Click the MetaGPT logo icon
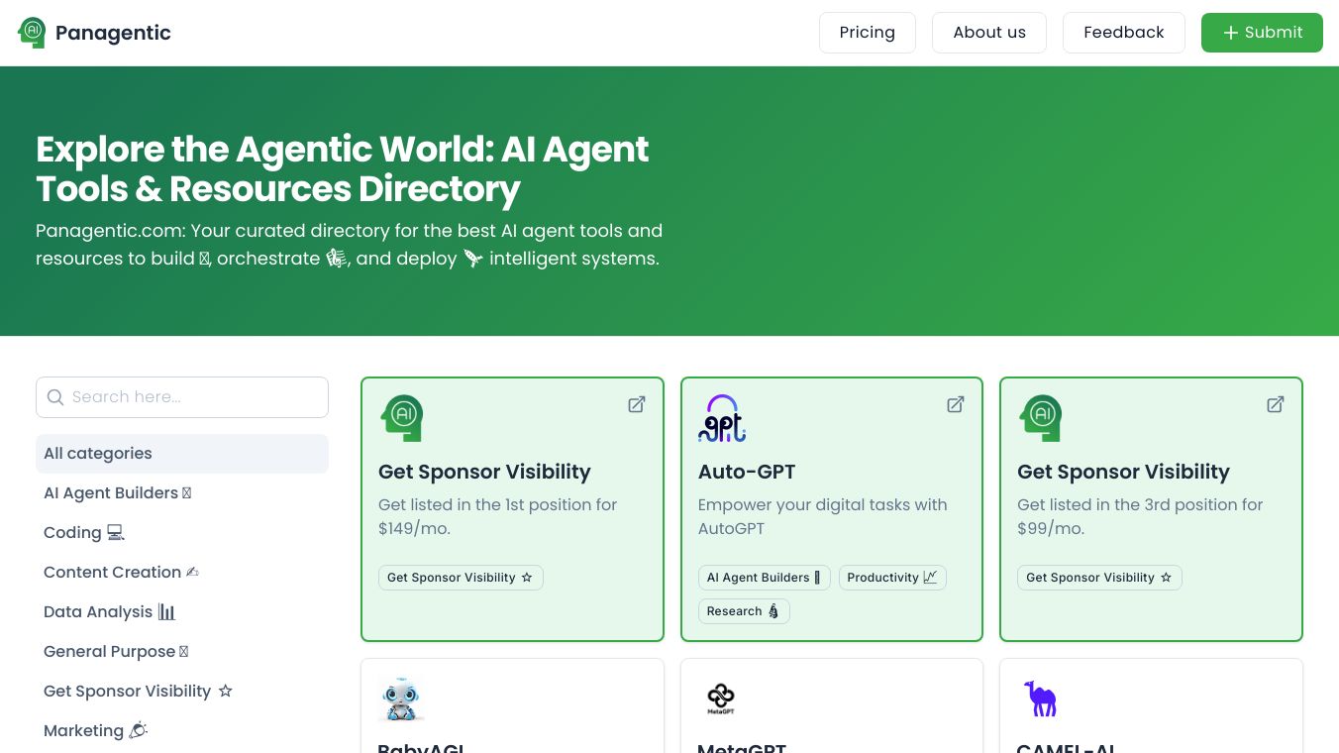Viewport: 1339px width, 753px height. point(721,699)
